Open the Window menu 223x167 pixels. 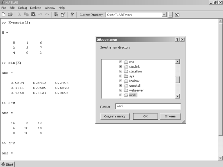pyautogui.click(x=50, y=8)
